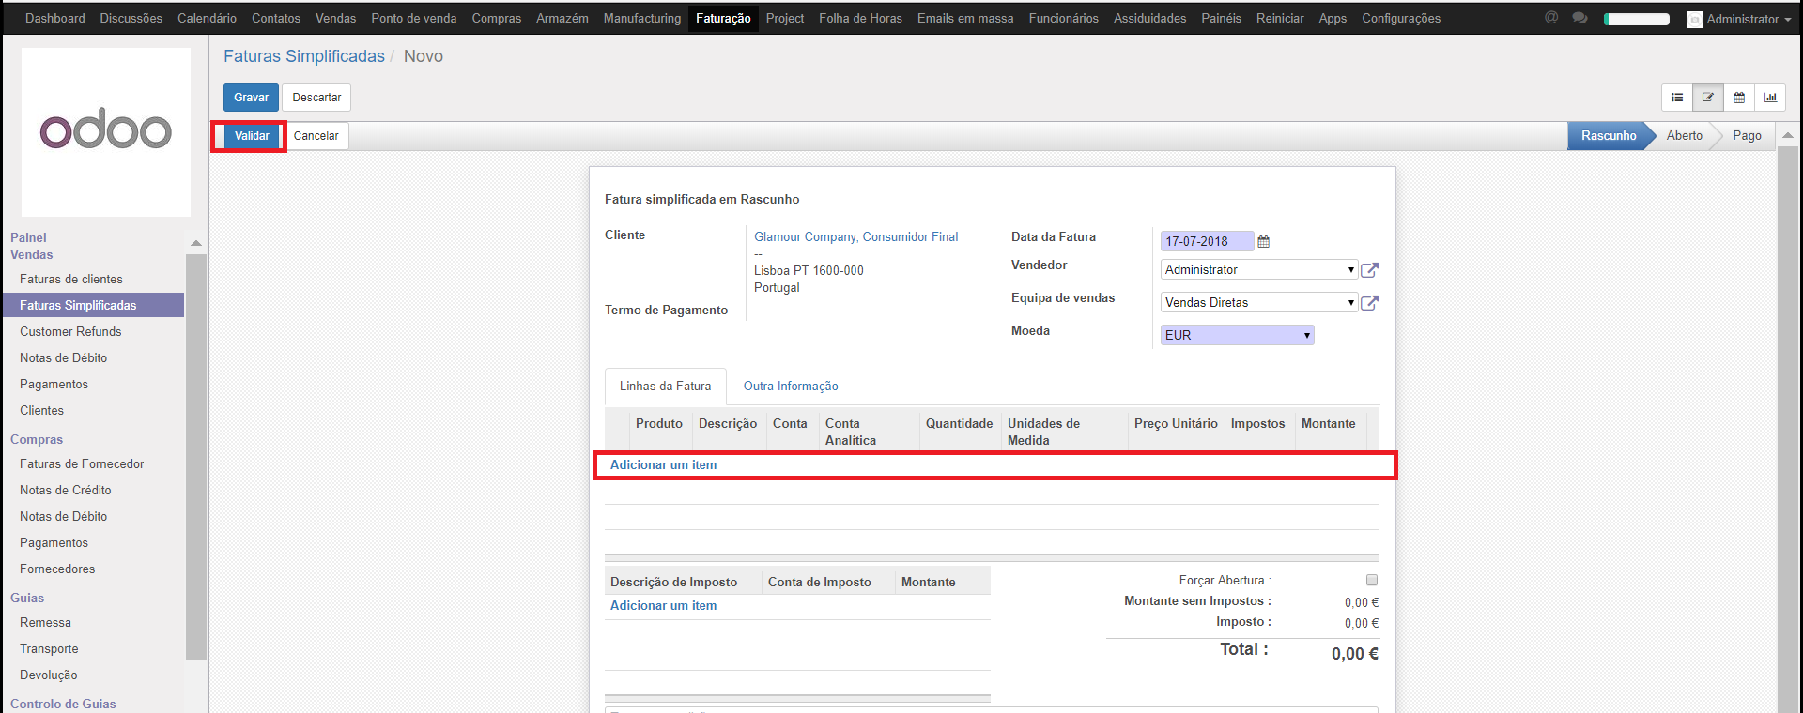The width and height of the screenshot is (1803, 713).
Task: Open the Moeda EUR dropdown
Action: coord(1237,335)
